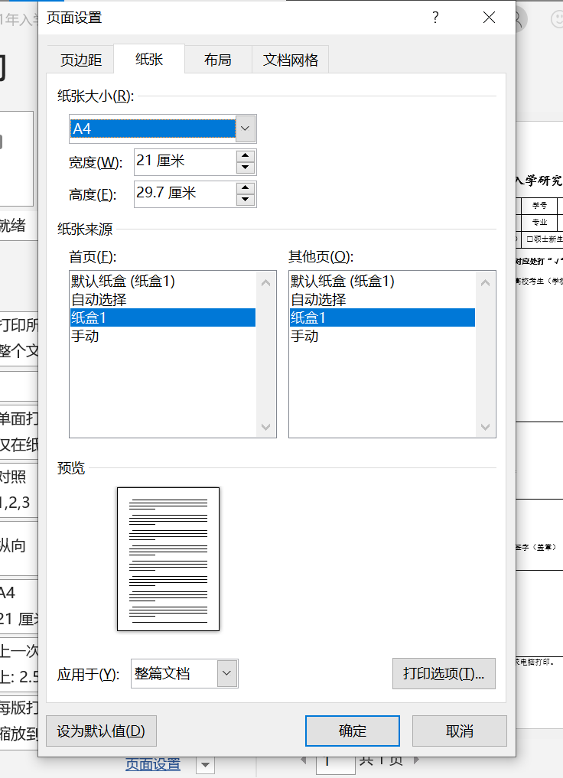The height and width of the screenshot is (778, 563).
Task: Select 自动选择 in the 其他页 list
Action: tap(382, 300)
